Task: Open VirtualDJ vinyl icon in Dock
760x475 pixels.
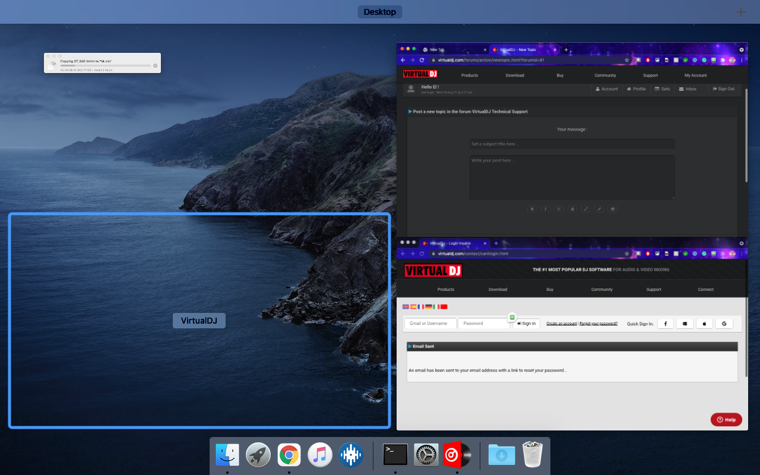Action: [x=457, y=455]
